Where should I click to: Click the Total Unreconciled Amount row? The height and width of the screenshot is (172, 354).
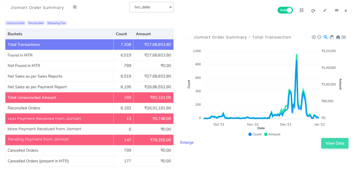[89, 97]
